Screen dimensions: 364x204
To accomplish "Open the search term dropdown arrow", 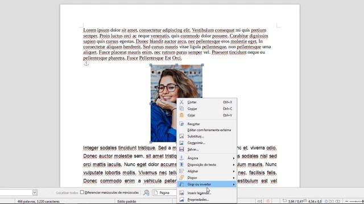I will (35, 193).
